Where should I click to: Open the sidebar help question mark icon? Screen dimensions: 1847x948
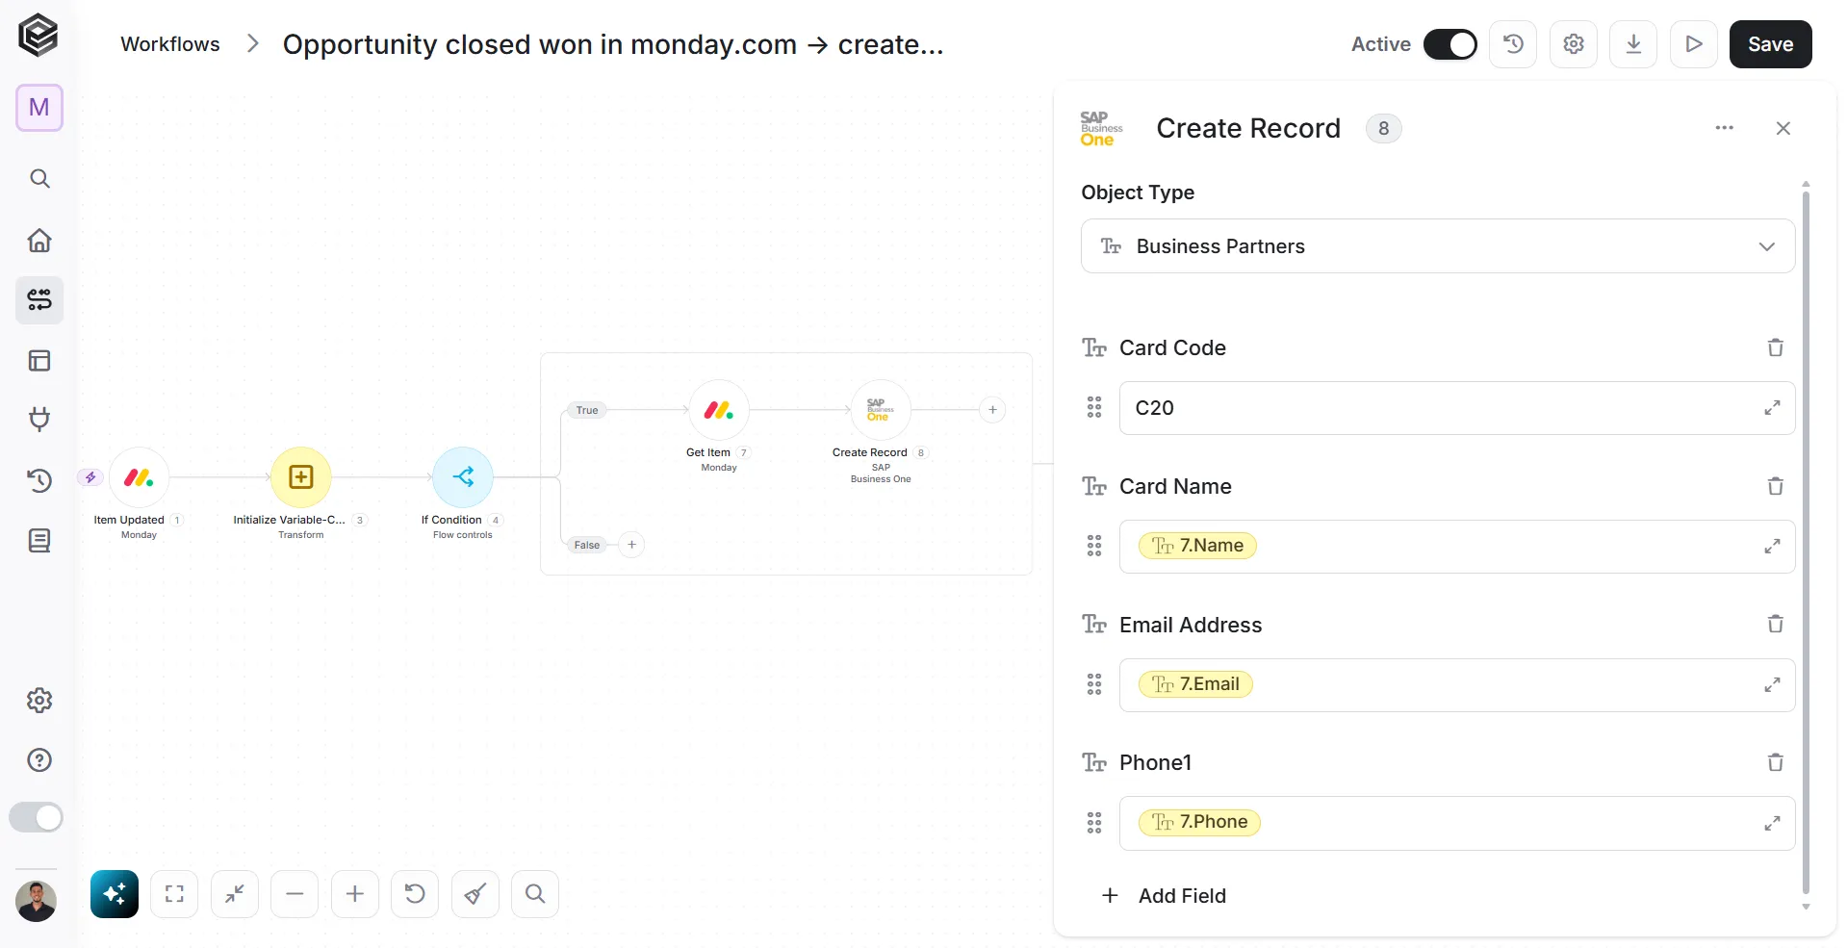[x=39, y=760]
